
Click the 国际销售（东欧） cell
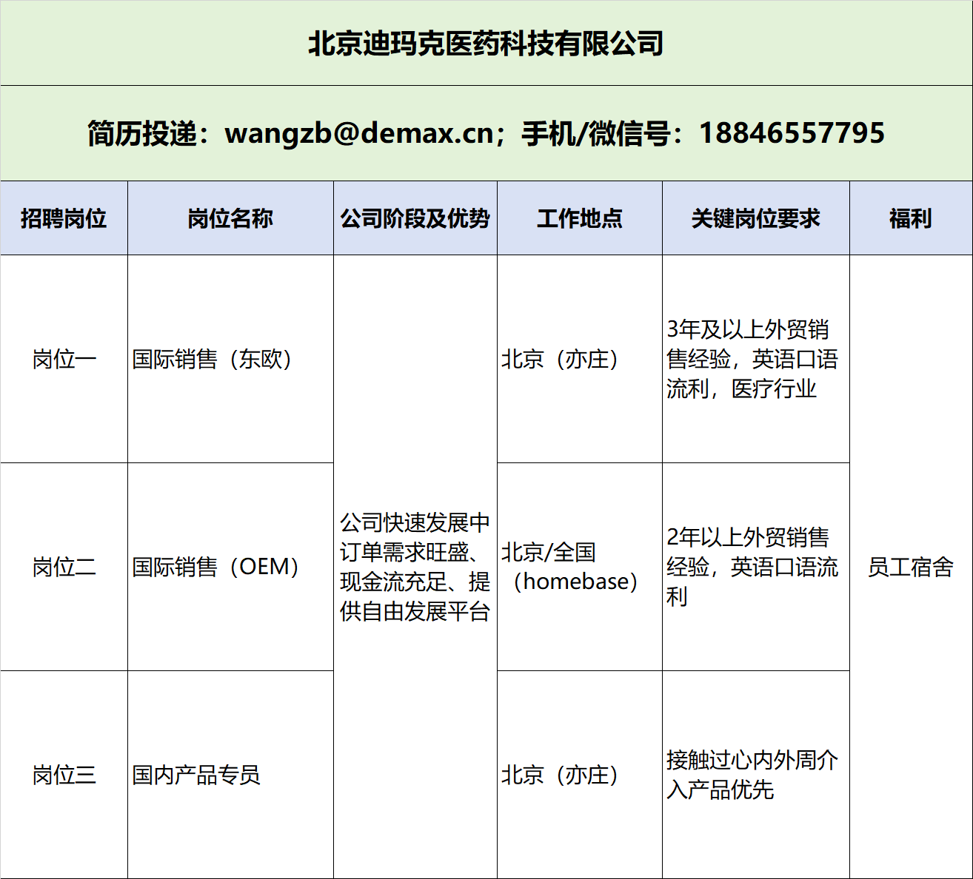(x=230, y=359)
